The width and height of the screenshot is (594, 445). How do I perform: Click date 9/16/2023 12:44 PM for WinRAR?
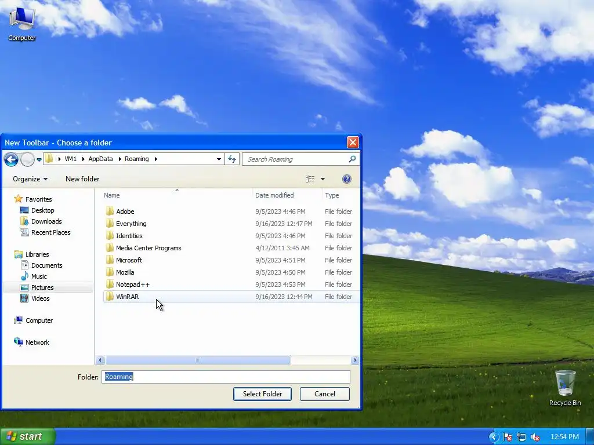(x=284, y=297)
